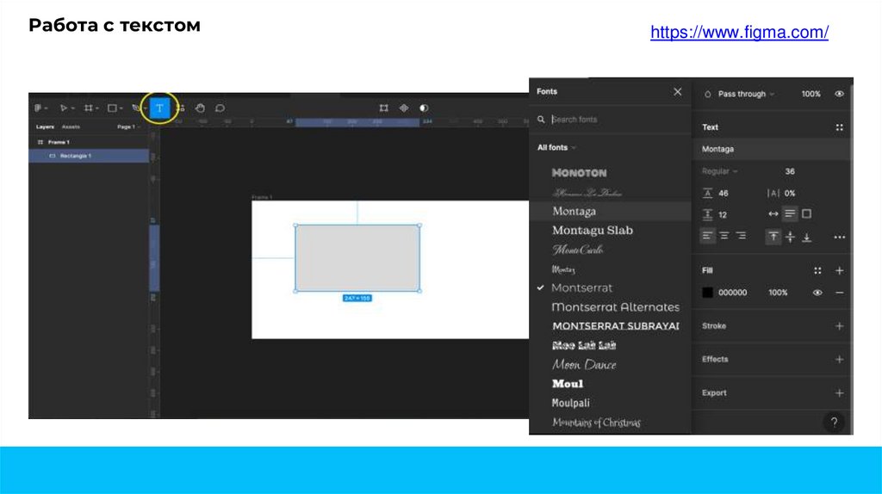Open the Help question mark button
Screen dimensions: 882x494
tap(834, 422)
